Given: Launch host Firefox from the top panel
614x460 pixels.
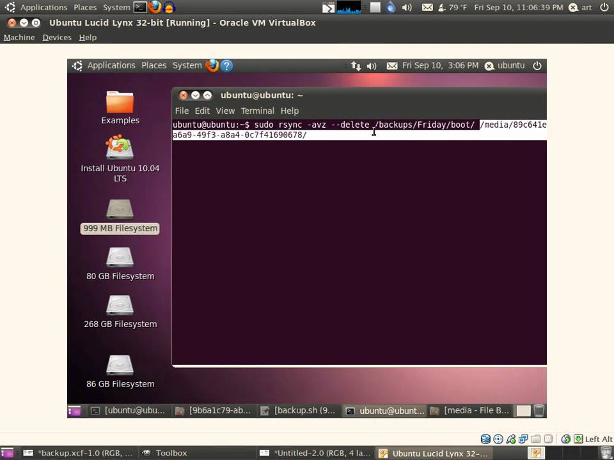Looking at the screenshot, I should (155, 7).
